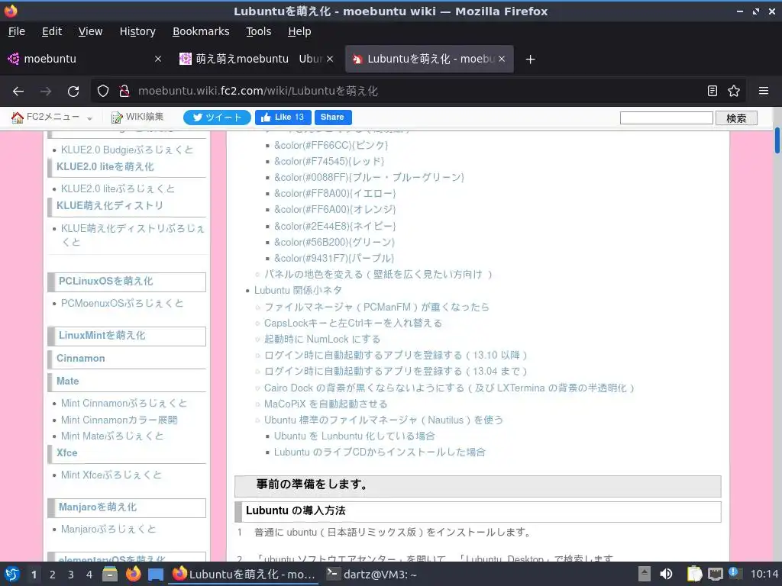Viewport: 782px width, 586px height.
Task: Open Manjaroを萌え化 sidebar link
Action: point(98,507)
